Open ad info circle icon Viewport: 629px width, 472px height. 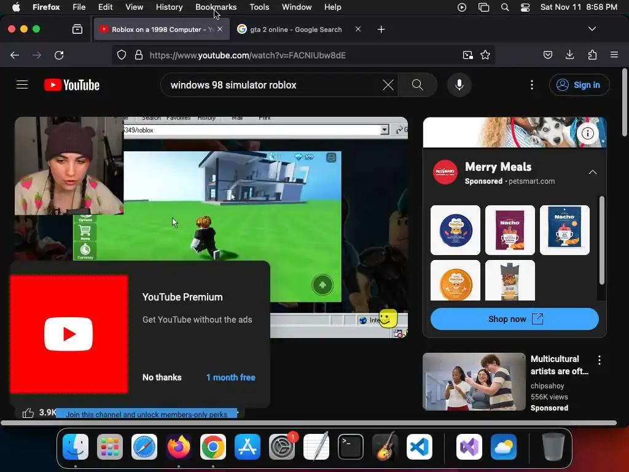click(x=588, y=133)
